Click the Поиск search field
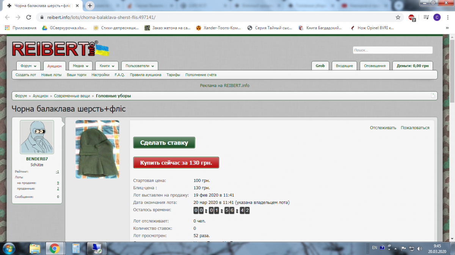The image size is (455, 255). (x=392, y=50)
